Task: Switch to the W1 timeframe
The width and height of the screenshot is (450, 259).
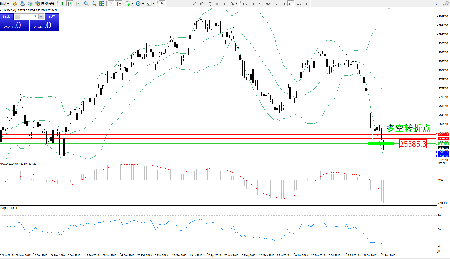Action: (x=299, y=4)
